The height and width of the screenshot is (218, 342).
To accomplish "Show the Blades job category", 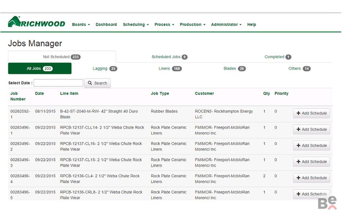I will click(x=235, y=69).
